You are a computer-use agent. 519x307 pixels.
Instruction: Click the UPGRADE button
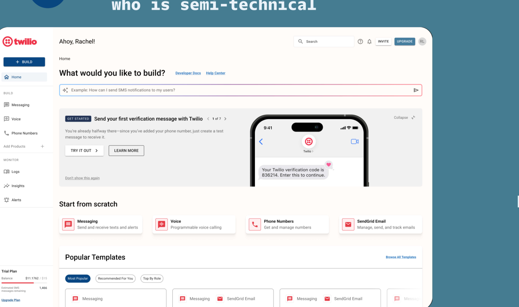coord(405,41)
